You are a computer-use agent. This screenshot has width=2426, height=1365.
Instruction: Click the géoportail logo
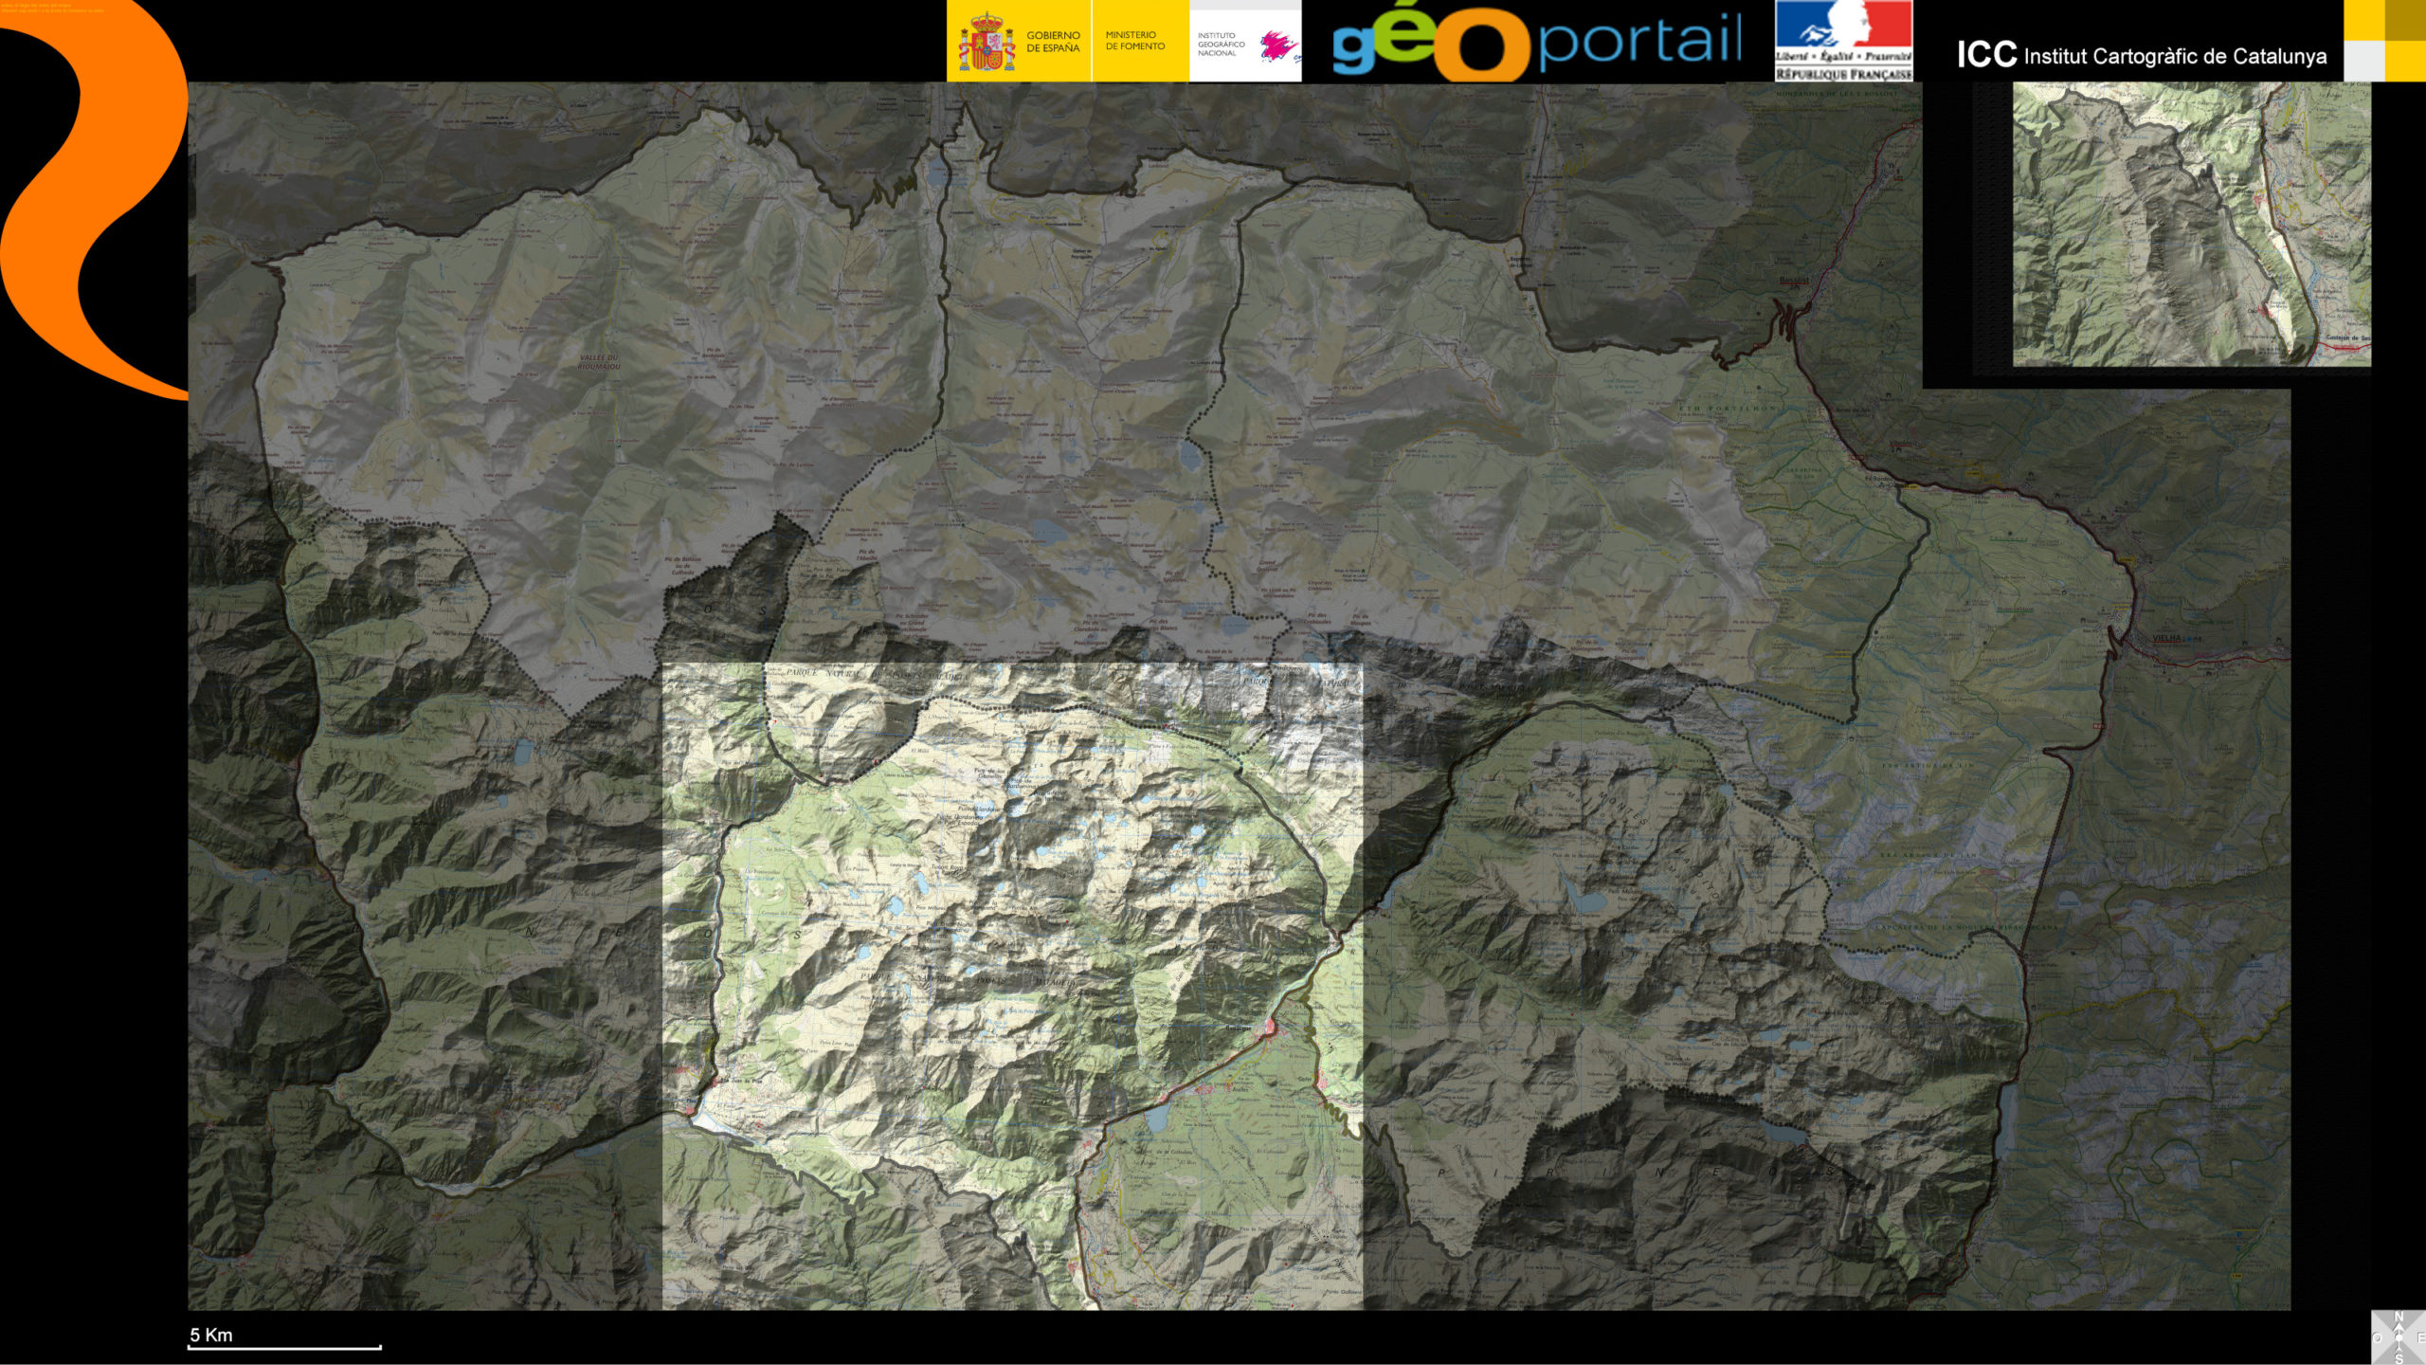1536,43
